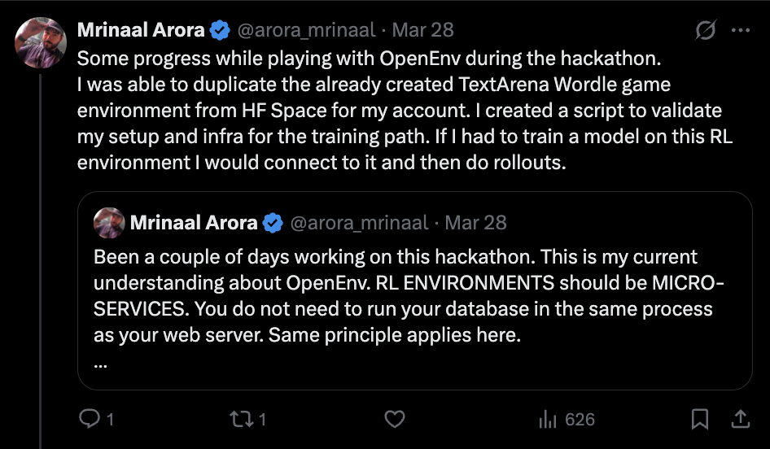Open the main tweet author's profile avatar
Image resolution: width=770 pixels, height=449 pixels.
coord(41,41)
